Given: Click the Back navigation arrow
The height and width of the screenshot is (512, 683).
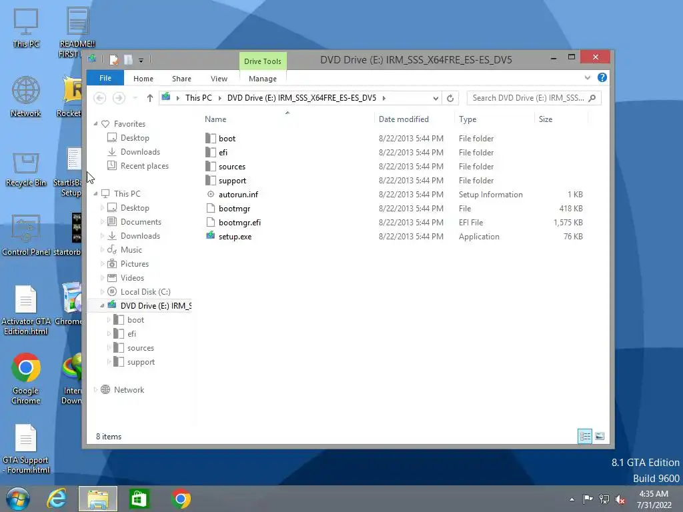Looking at the screenshot, I should click(100, 98).
